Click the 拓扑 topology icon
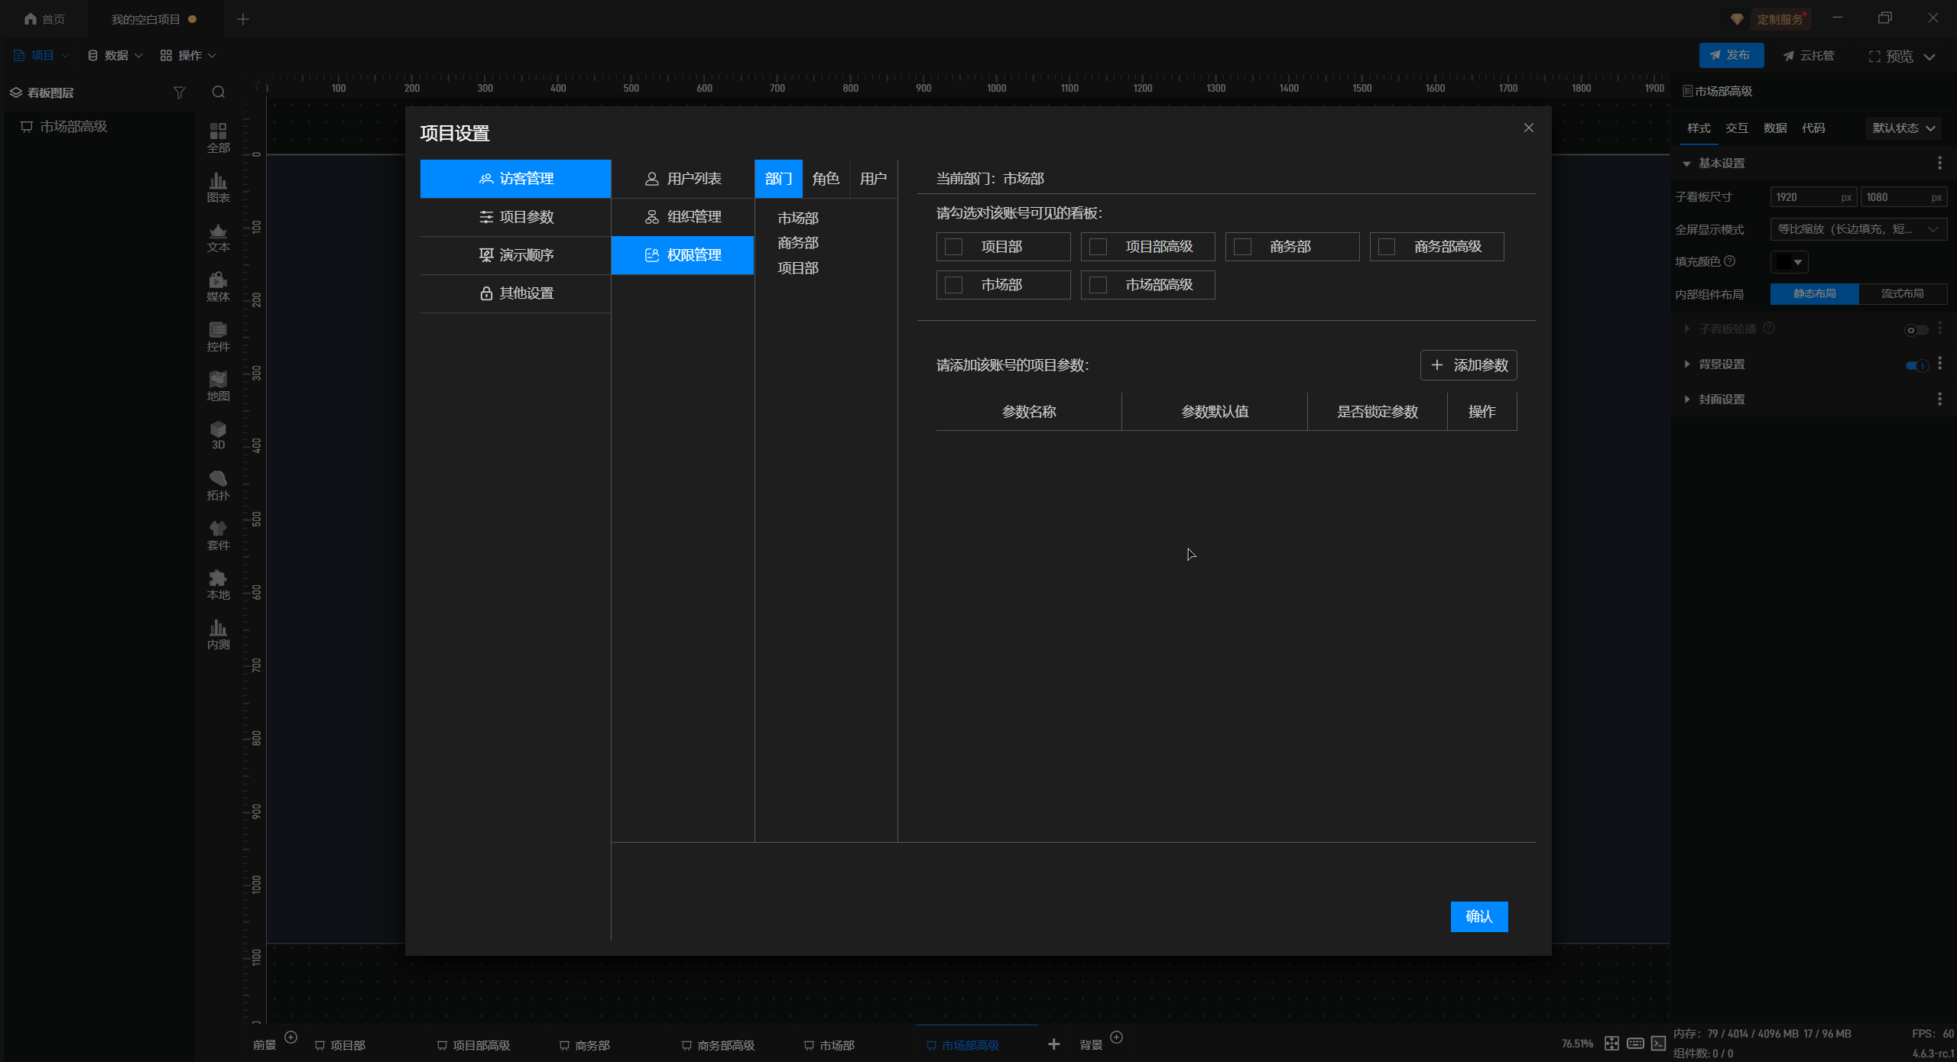1957x1062 pixels. (218, 484)
